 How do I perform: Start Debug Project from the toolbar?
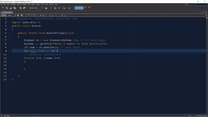(x=64, y=8)
